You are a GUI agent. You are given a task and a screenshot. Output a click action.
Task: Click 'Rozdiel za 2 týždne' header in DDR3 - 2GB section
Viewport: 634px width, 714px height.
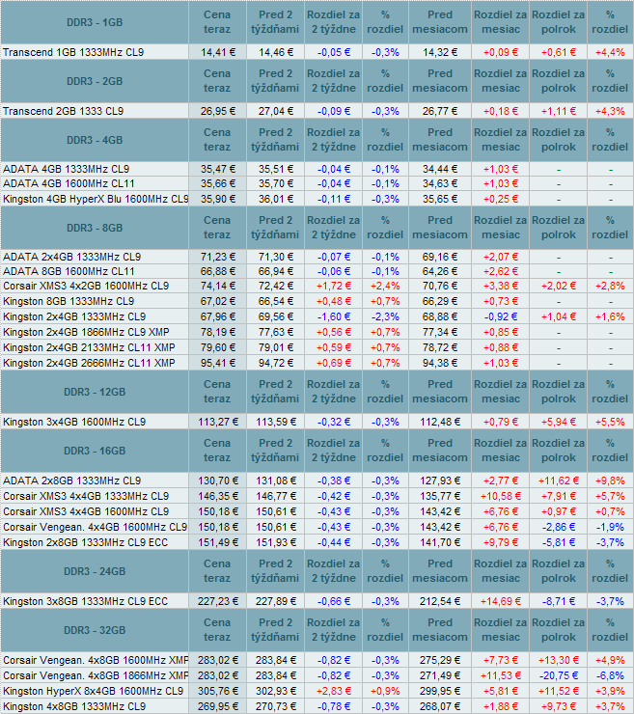333,81
